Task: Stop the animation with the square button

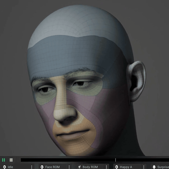Action: point(11,160)
